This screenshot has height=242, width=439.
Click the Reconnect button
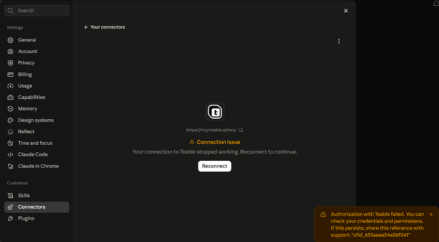pyautogui.click(x=215, y=166)
